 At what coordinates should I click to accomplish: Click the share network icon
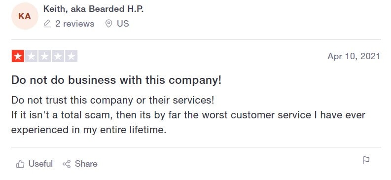point(67,164)
